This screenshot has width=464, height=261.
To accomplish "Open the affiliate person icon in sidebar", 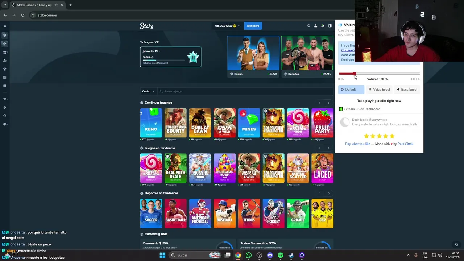I will 5,61.
